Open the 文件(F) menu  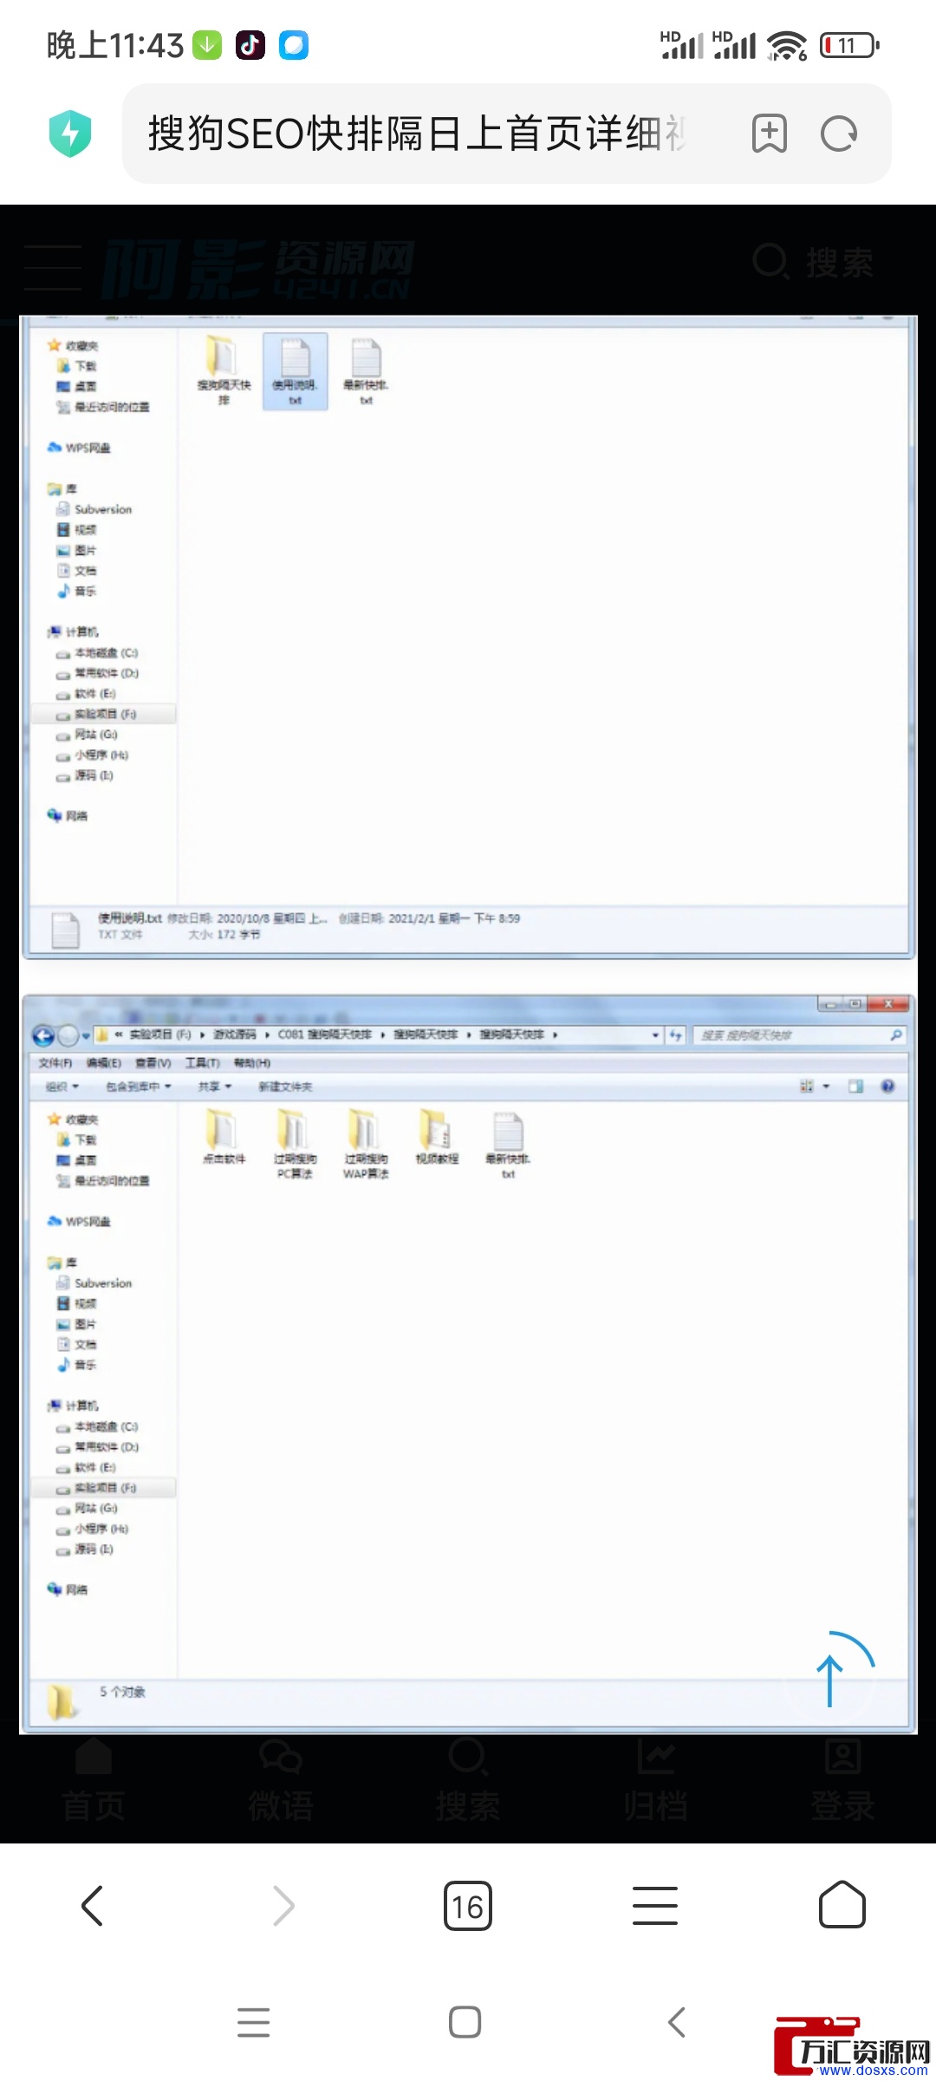pos(55,1063)
